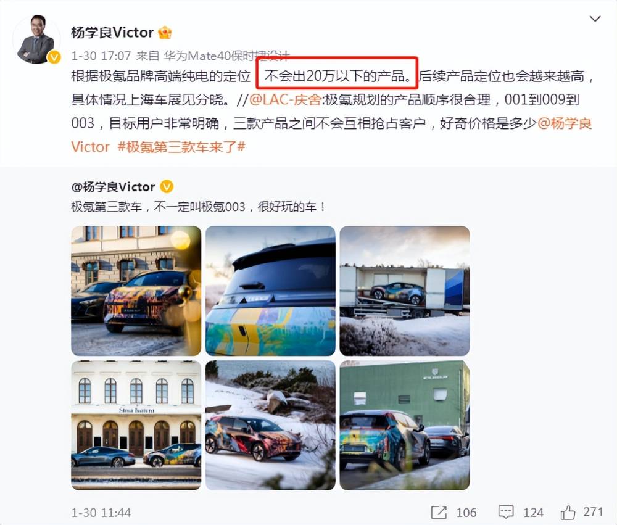
Task: Open the @LAC-庆舍 mention link
Action: tap(285, 99)
